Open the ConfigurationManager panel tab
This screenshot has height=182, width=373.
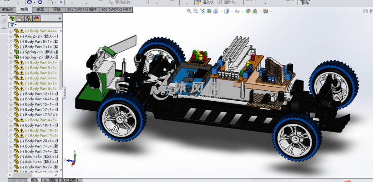coord(28,18)
